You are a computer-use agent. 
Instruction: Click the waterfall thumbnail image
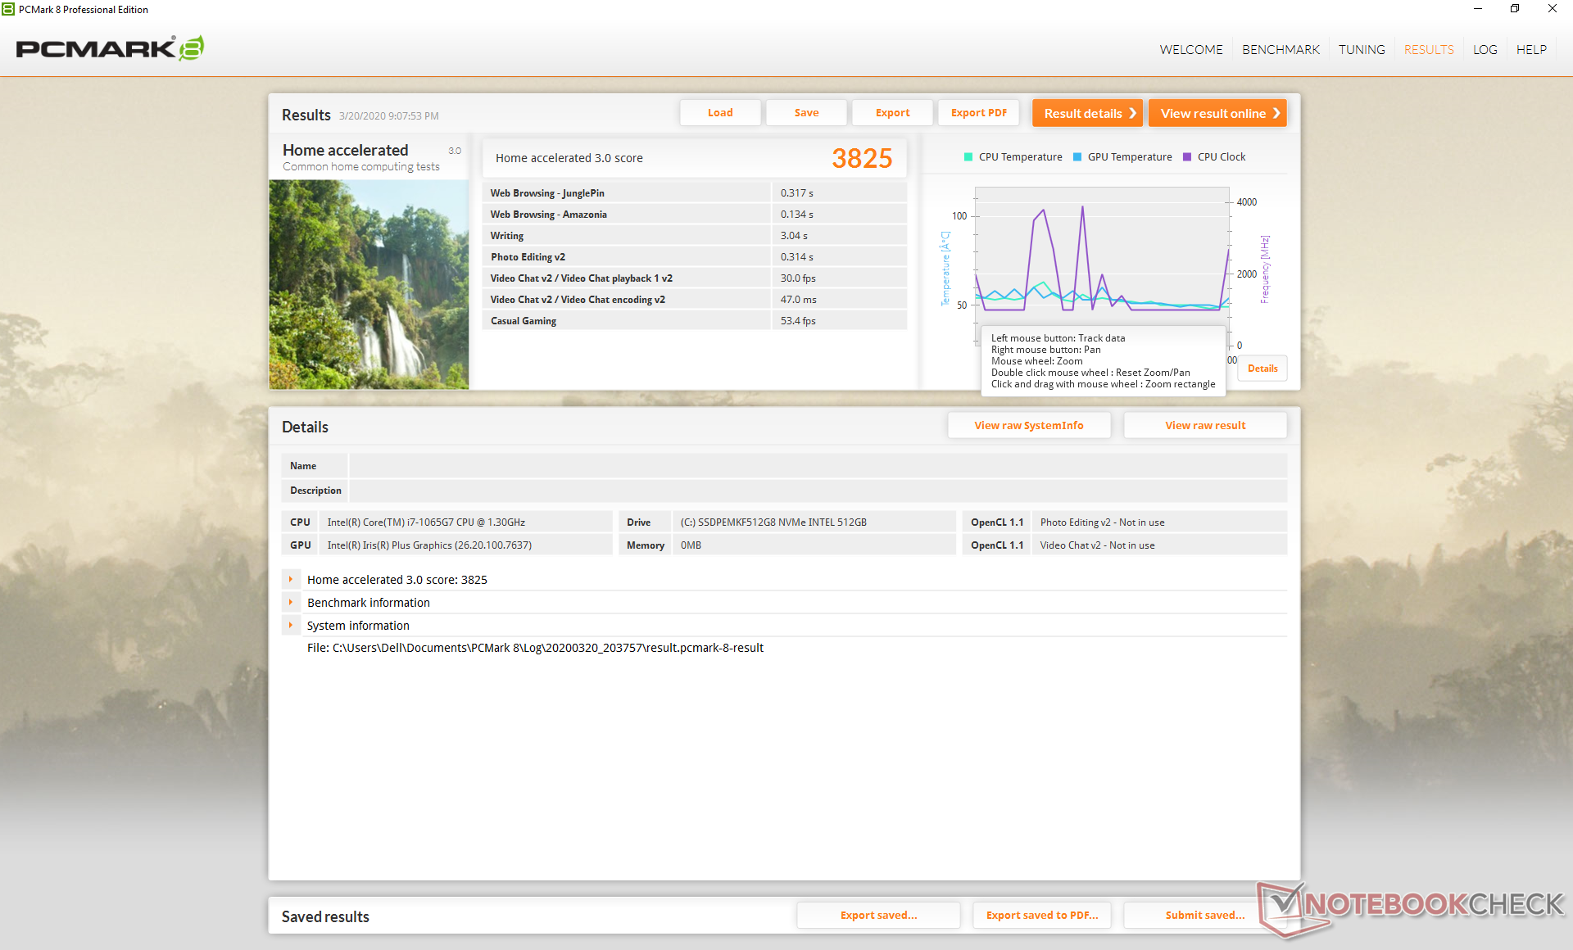(369, 284)
